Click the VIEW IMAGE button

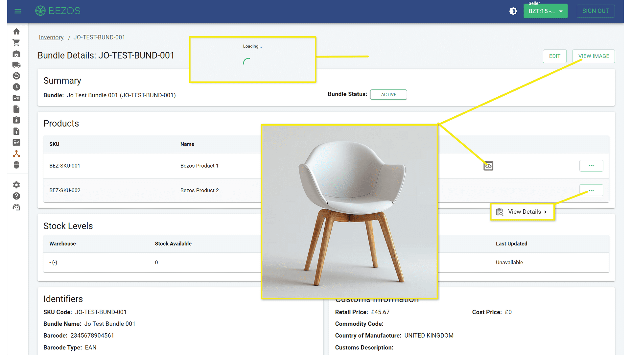(x=594, y=56)
